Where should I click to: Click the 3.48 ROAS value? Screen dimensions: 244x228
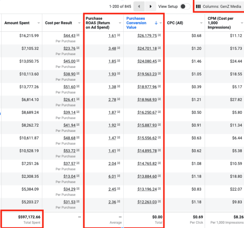112,48
